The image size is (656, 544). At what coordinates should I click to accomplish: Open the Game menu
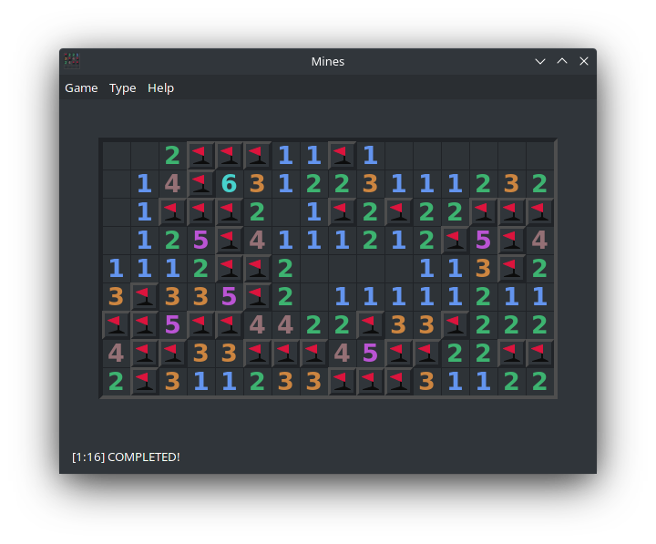(x=81, y=87)
